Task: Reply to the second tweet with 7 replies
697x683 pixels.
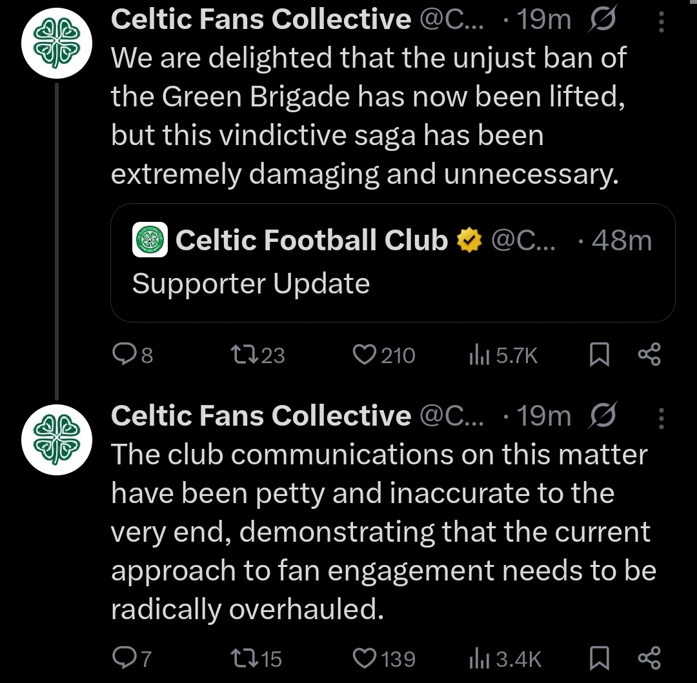Action: pos(123,658)
